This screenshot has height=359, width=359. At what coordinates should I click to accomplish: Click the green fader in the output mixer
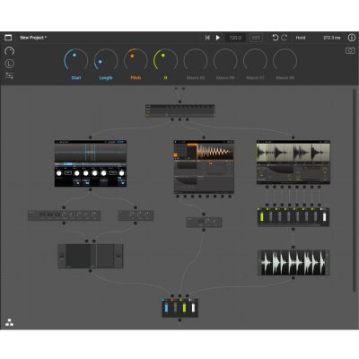(x=184, y=308)
